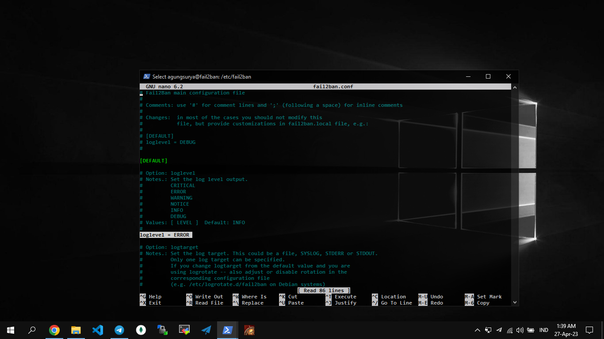Click the highlighted 'loglevel = ERROR' line
This screenshot has width=604, height=339.
tap(165, 235)
